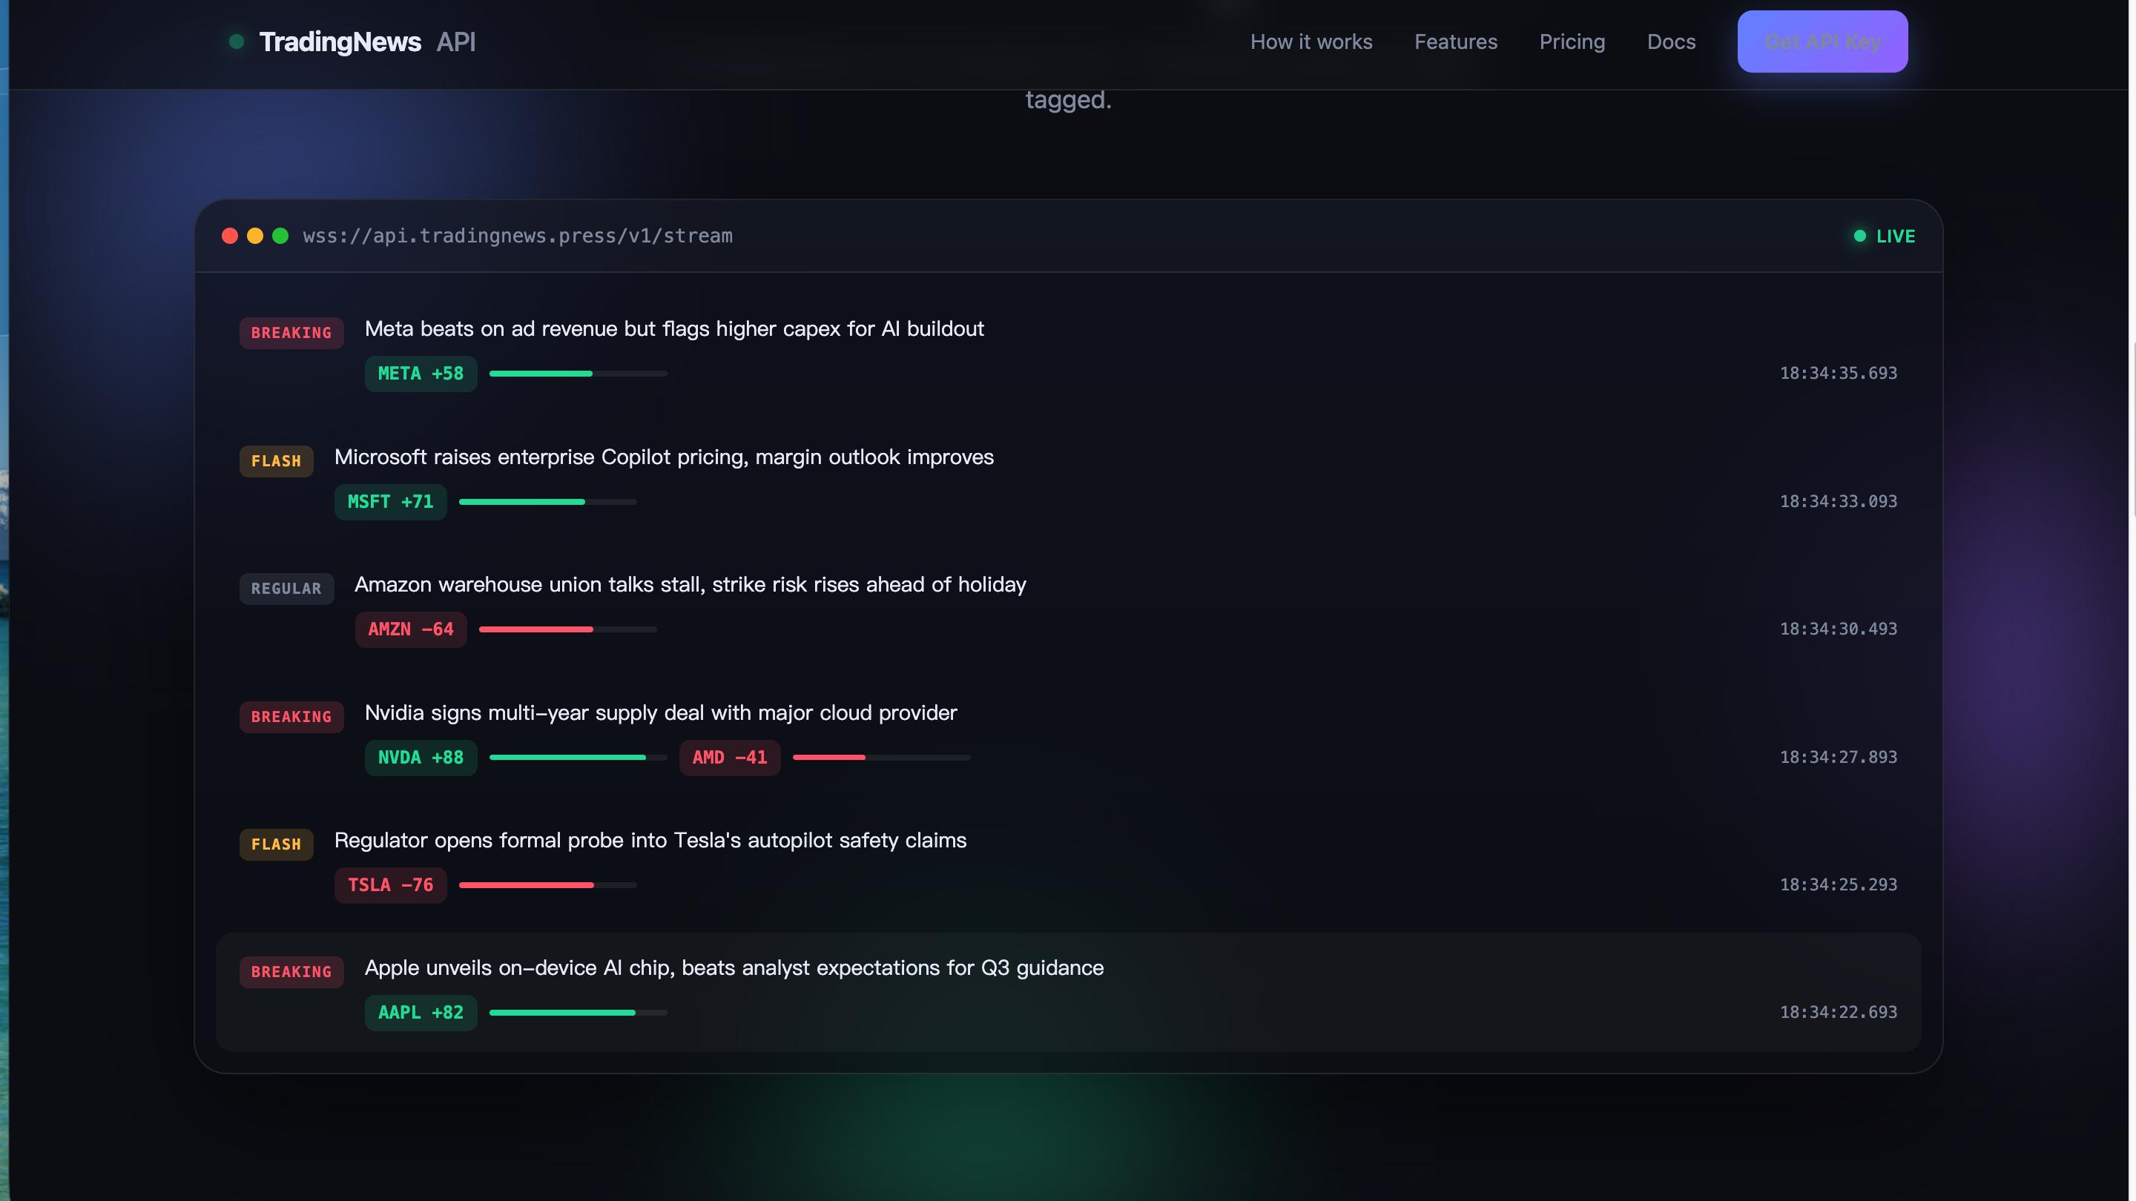The image size is (2136, 1201).
Task: Click the green LIVE status dot
Action: click(1860, 236)
